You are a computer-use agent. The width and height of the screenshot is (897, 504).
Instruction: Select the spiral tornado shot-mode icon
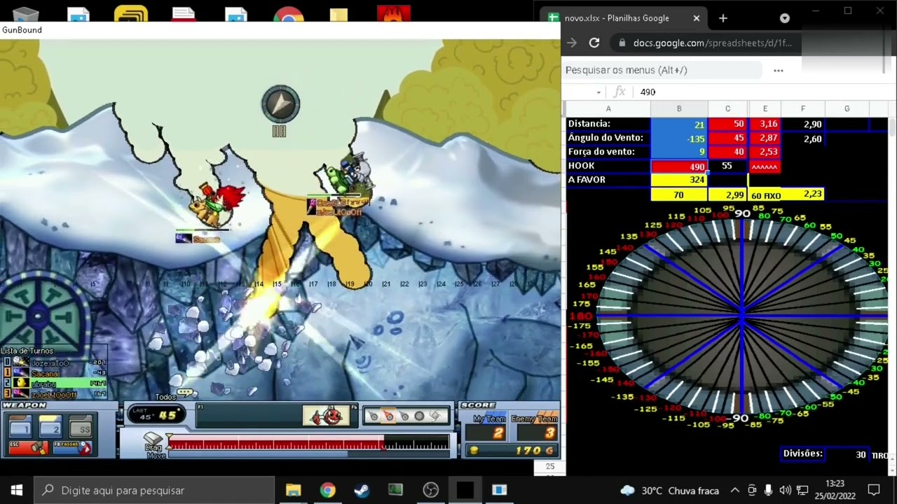coord(435,416)
